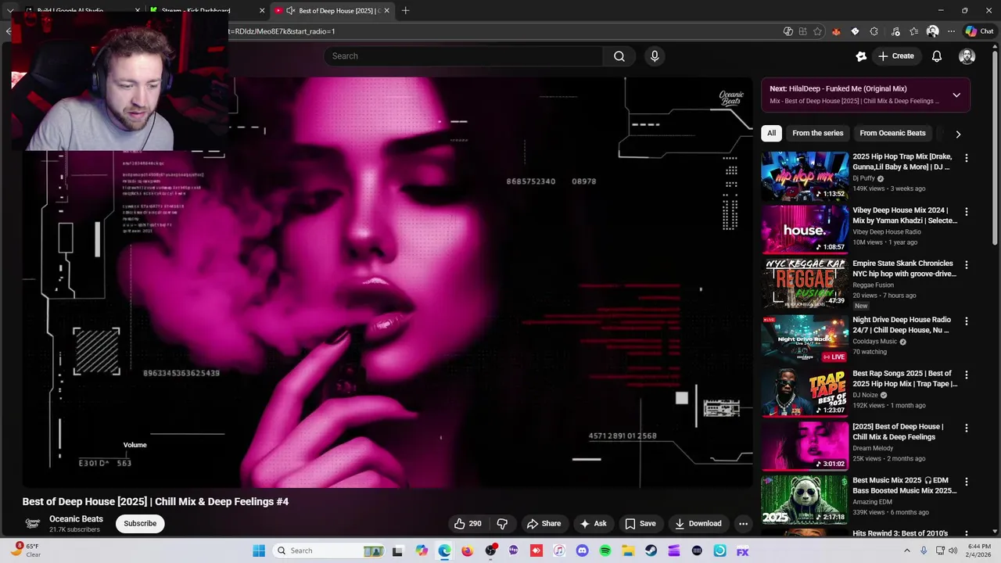Expand the Next up mix playlist chevron

point(956,95)
